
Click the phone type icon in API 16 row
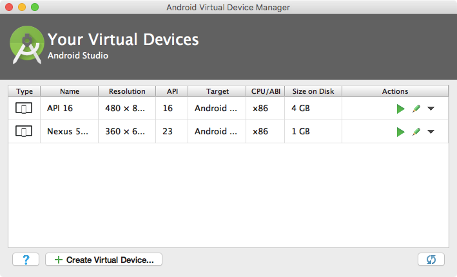pos(24,108)
